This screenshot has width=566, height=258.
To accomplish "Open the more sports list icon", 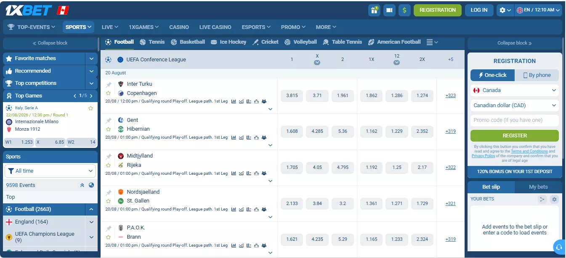I will pyautogui.click(x=432, y=42).
